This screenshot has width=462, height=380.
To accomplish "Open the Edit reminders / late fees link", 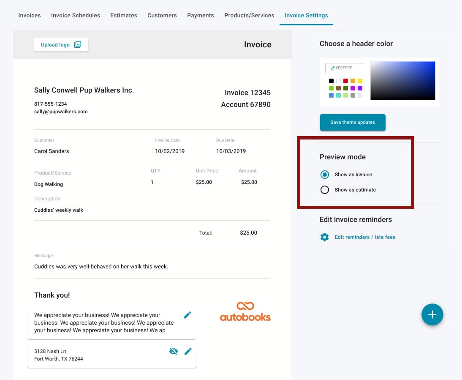I will (x=365, y=237).
